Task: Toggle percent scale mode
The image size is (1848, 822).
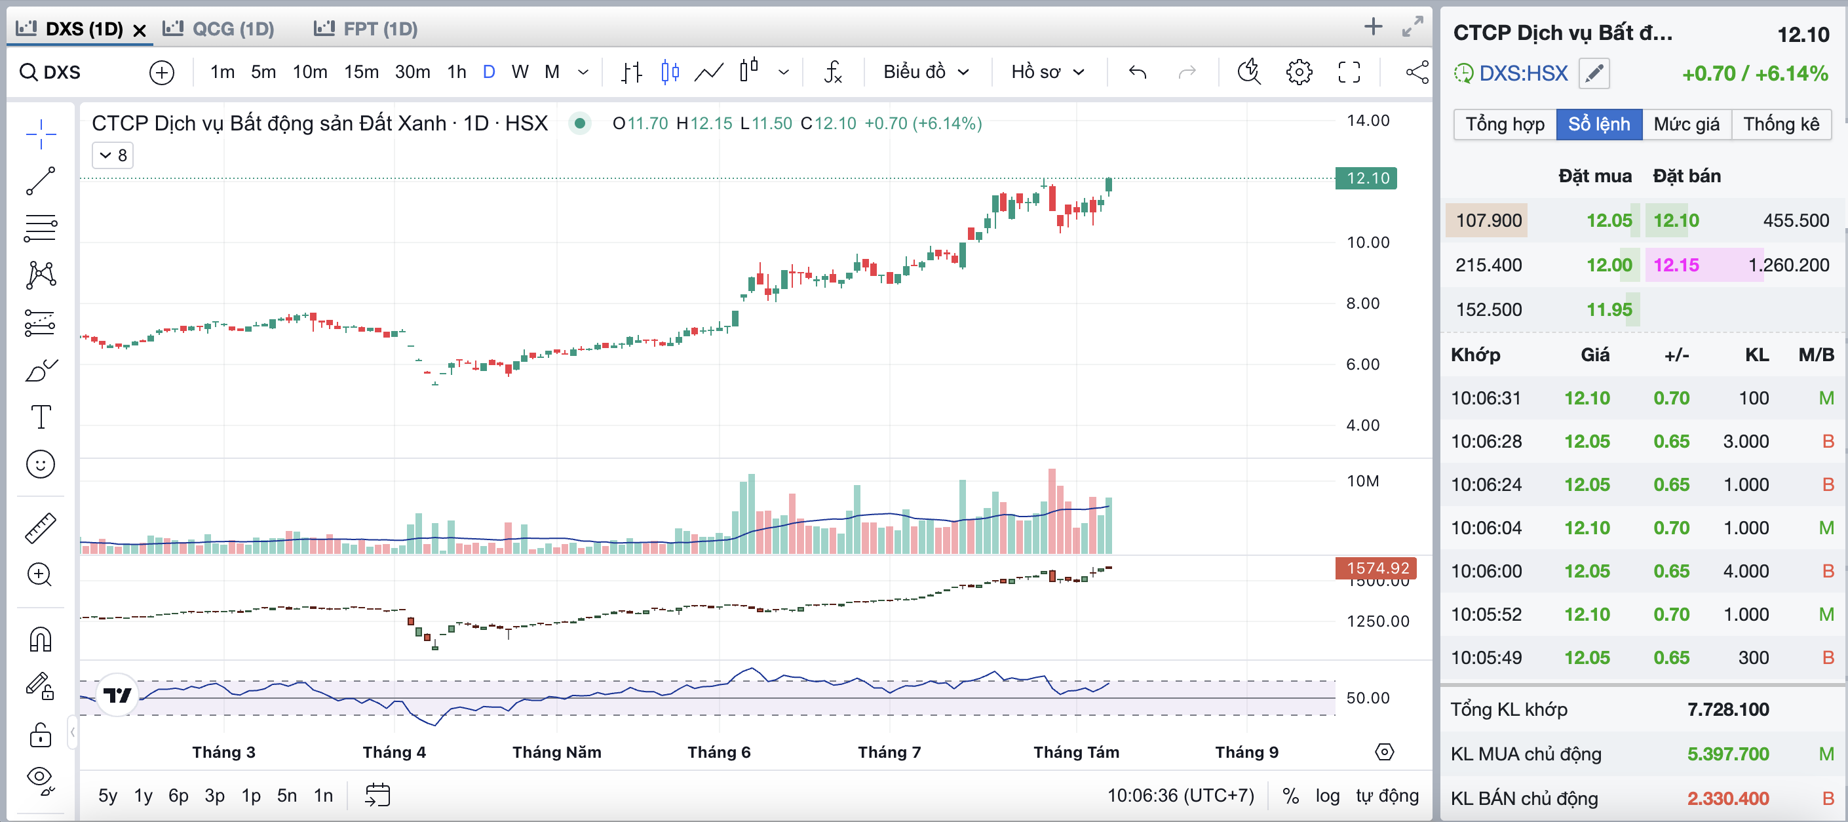Action: (x=1290, y=795)
